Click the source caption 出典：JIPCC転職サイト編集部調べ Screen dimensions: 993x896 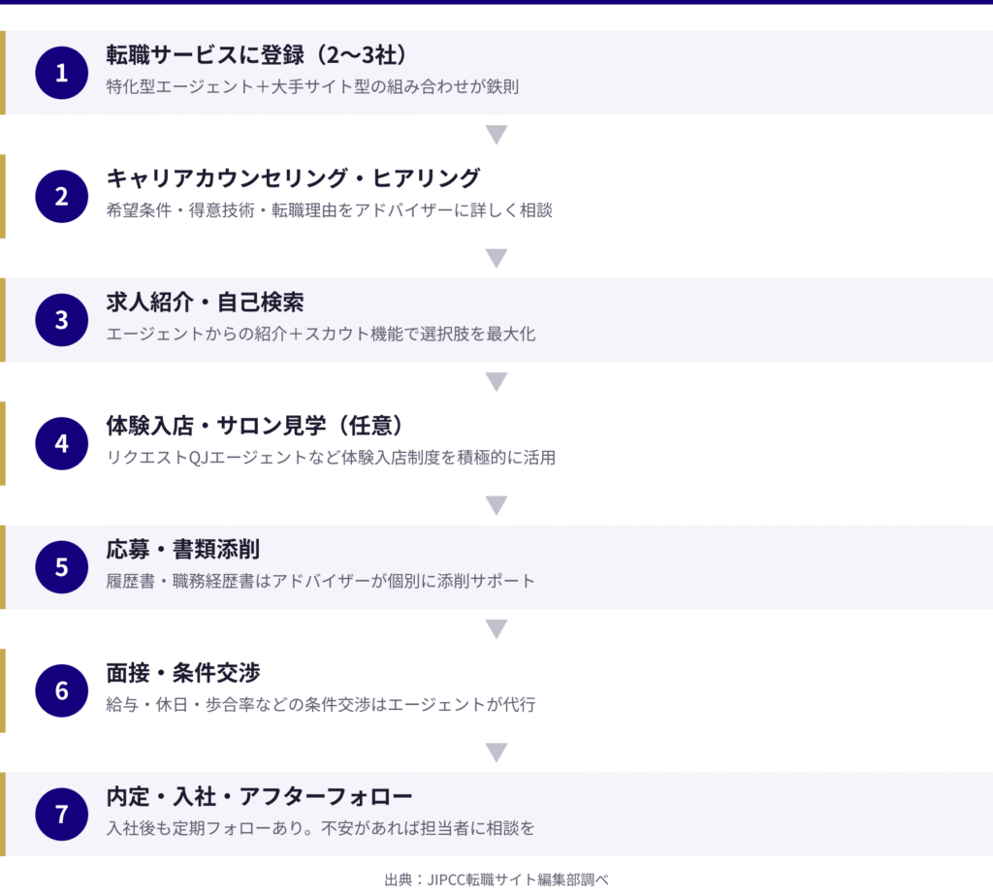pos(496,879)
